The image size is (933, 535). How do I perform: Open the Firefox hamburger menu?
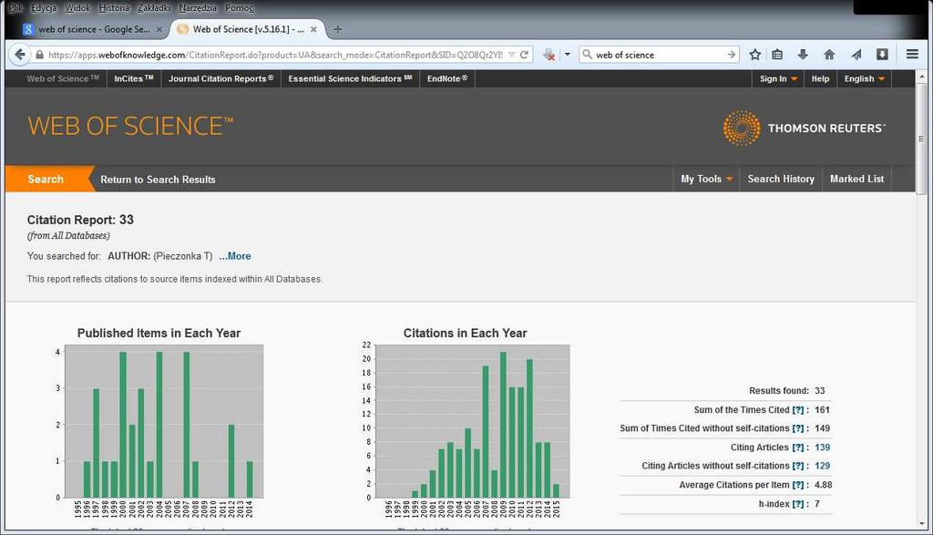(912, 54)
